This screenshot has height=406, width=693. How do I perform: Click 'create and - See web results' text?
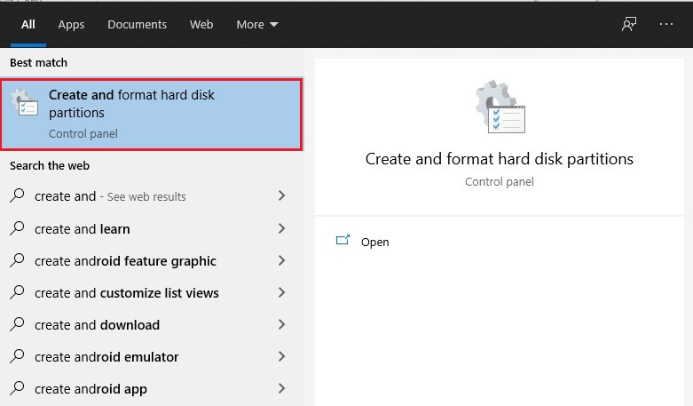[110, 196]
